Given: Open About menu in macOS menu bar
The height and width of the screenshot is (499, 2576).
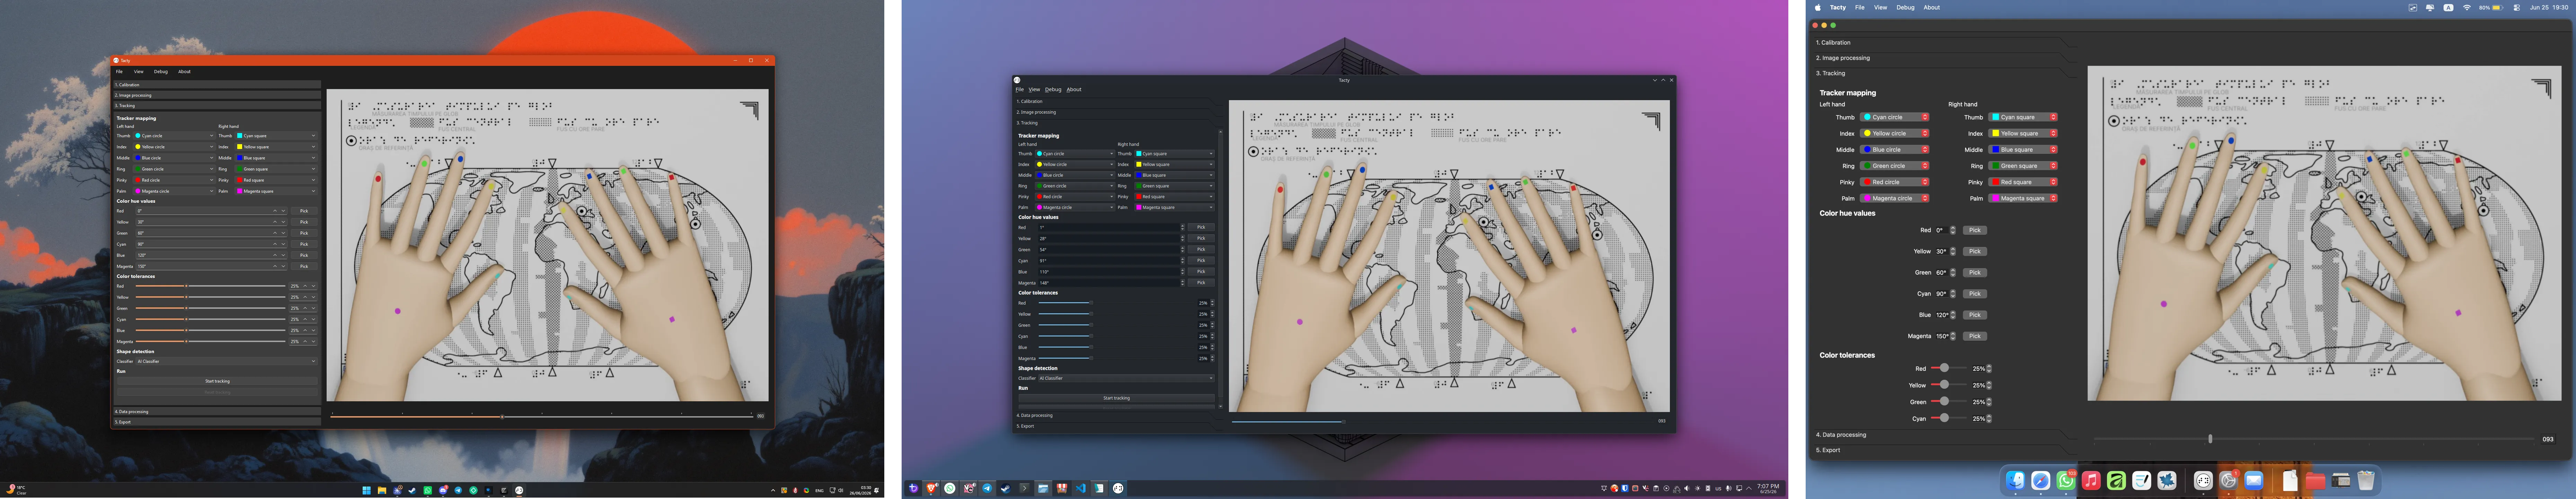Looking at the screenshot, I should tap(1932, 7).
